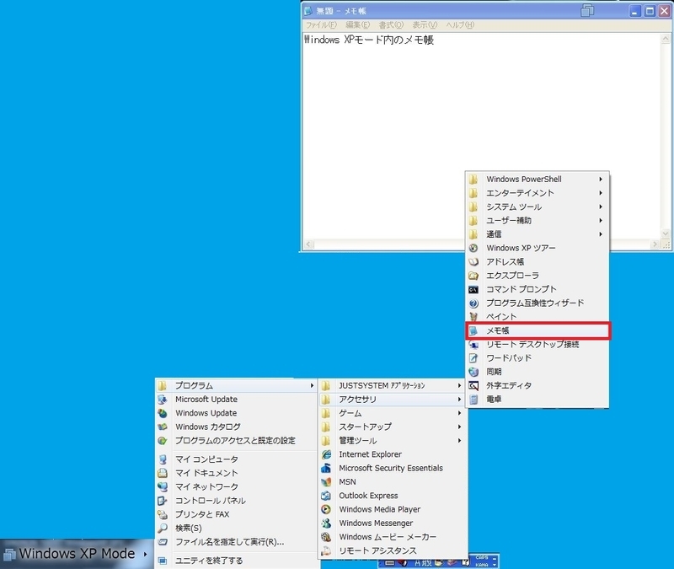Open メモ帳 from the Accessories menu
Screen dimensions: 674x569
[538, 330]
